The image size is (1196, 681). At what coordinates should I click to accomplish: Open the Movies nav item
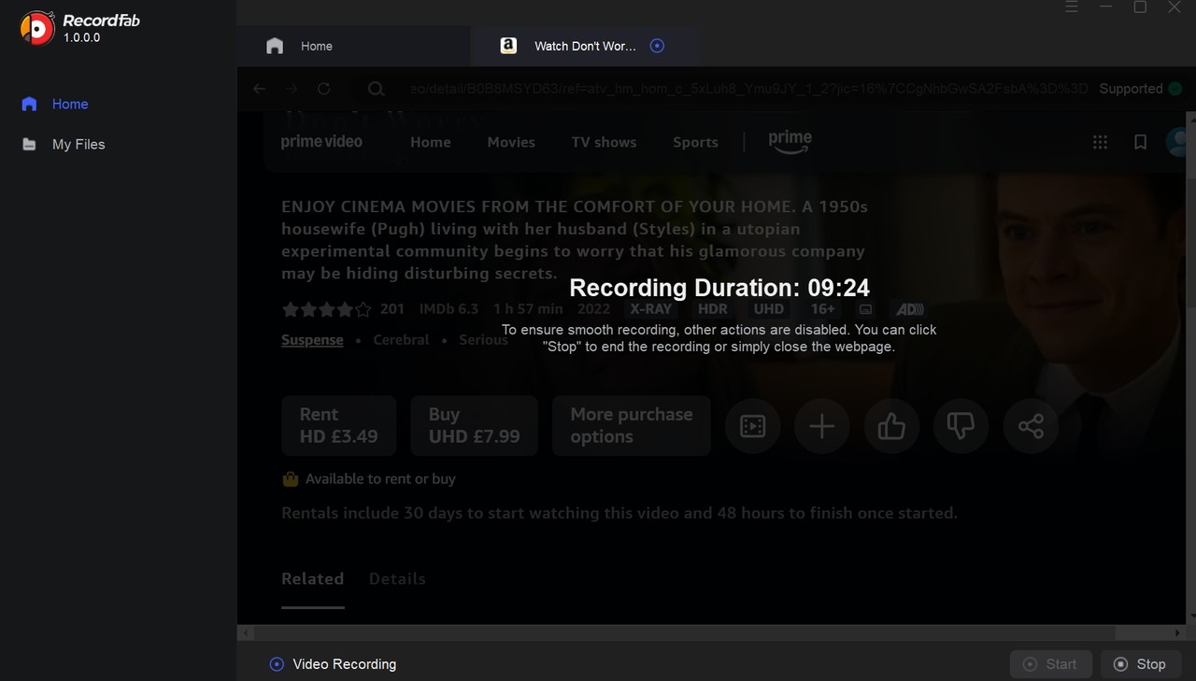tap(511, 142)
